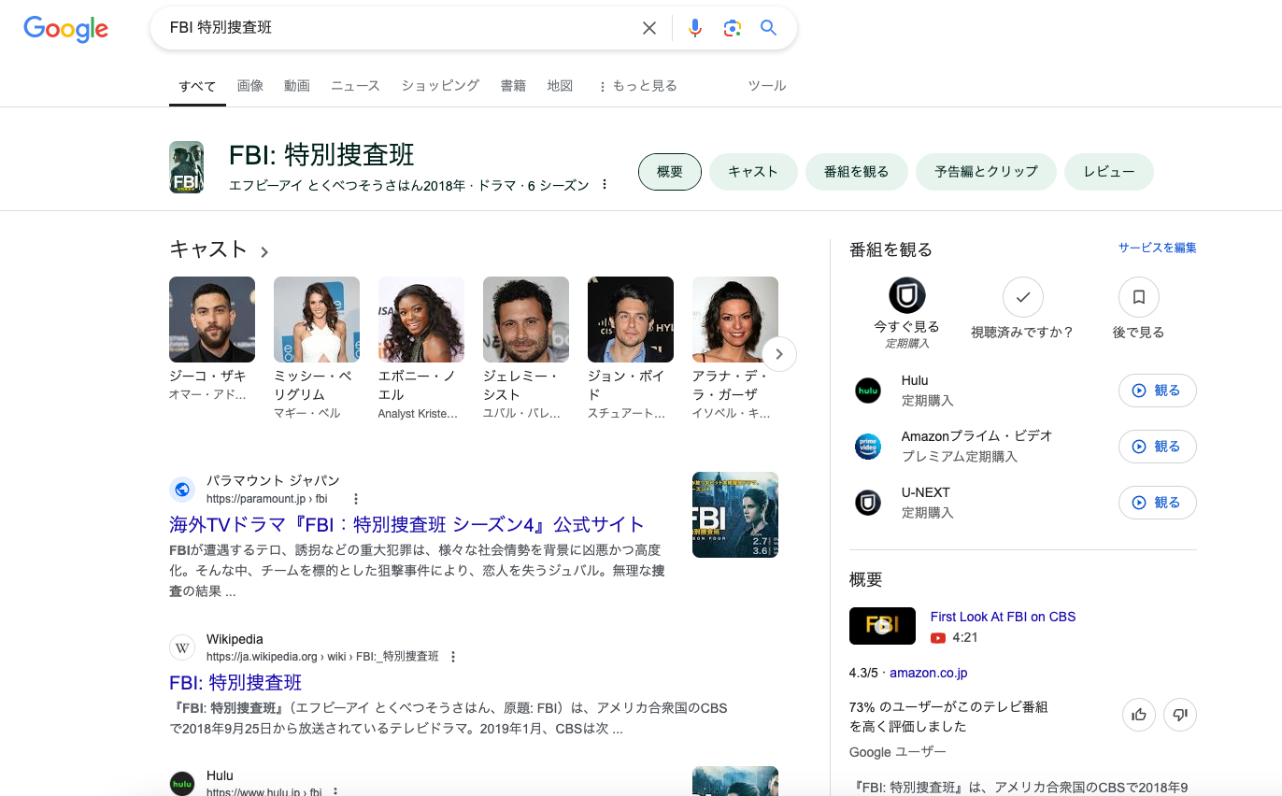Image resolution: width=1282 pixels, height=796 pixels.
Task: Switch to the 書籍 tab
Action: point(513,86)
